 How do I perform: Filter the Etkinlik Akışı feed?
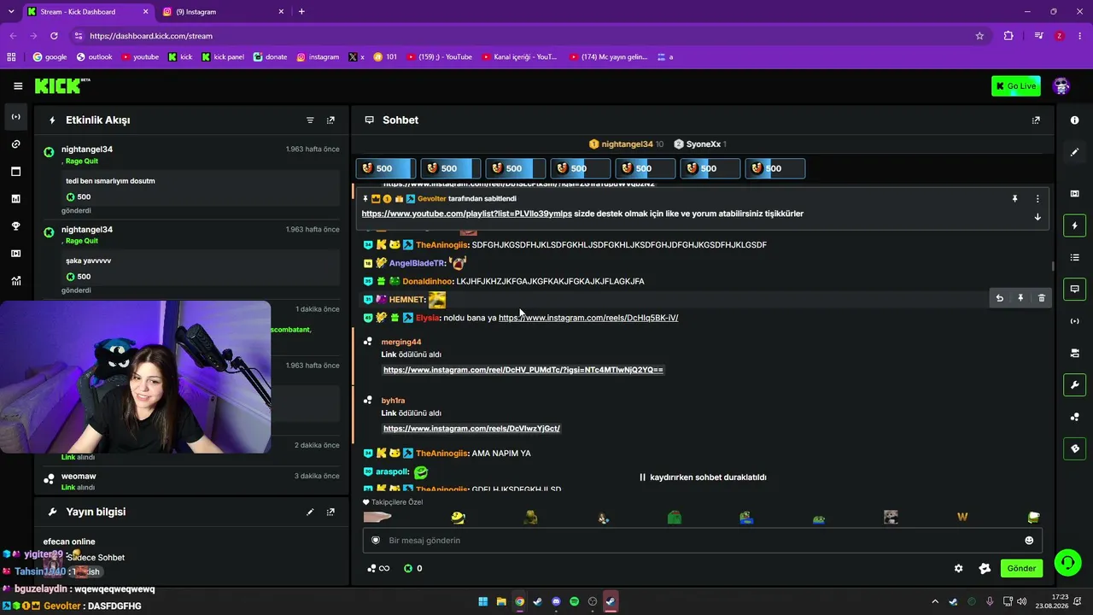pyautogui.click(x=310, y=120)
